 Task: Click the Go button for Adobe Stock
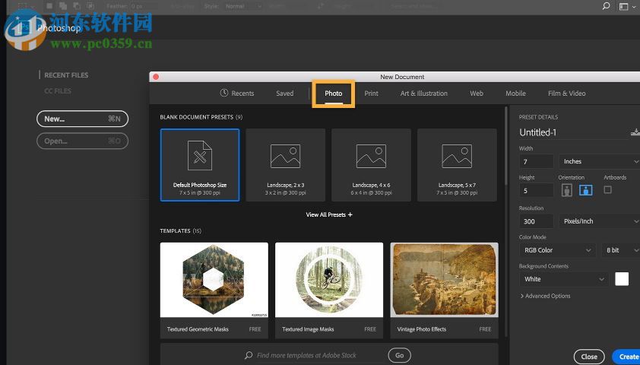click(x=399, y=355)
